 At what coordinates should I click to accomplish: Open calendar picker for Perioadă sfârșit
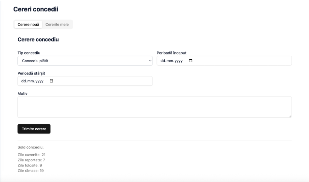click(51, 81)
